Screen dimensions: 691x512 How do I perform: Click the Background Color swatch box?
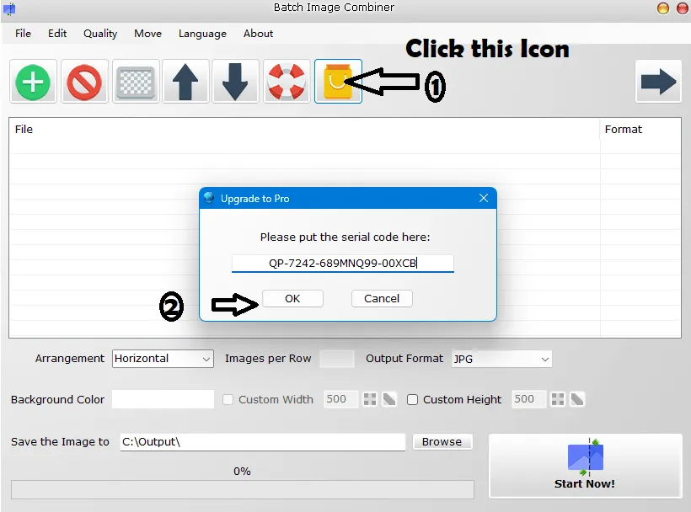pyautogui.click(x=163, y=399)
